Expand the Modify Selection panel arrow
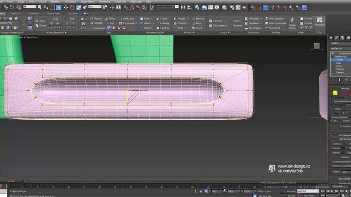Viewport: 351px width, 197px height. point(65,33)
